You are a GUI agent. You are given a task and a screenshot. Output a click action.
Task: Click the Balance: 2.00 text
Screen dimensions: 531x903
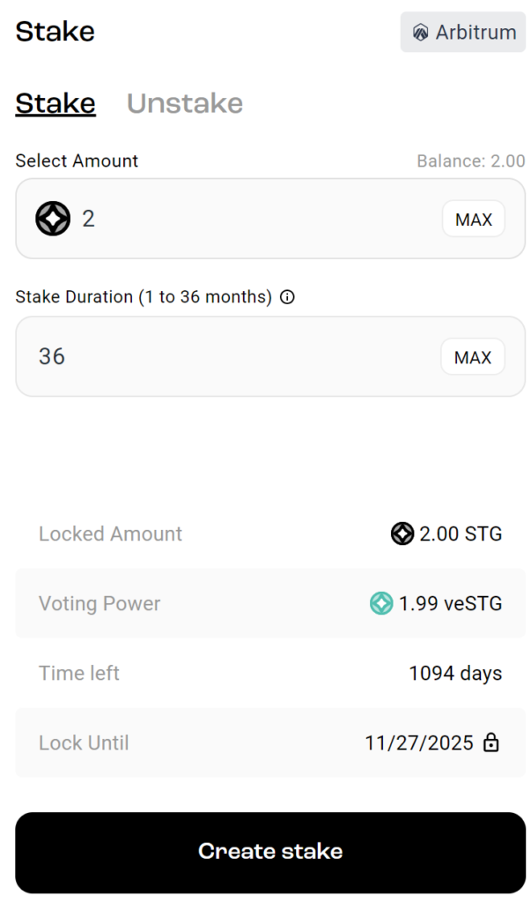[x=470, y=161]
